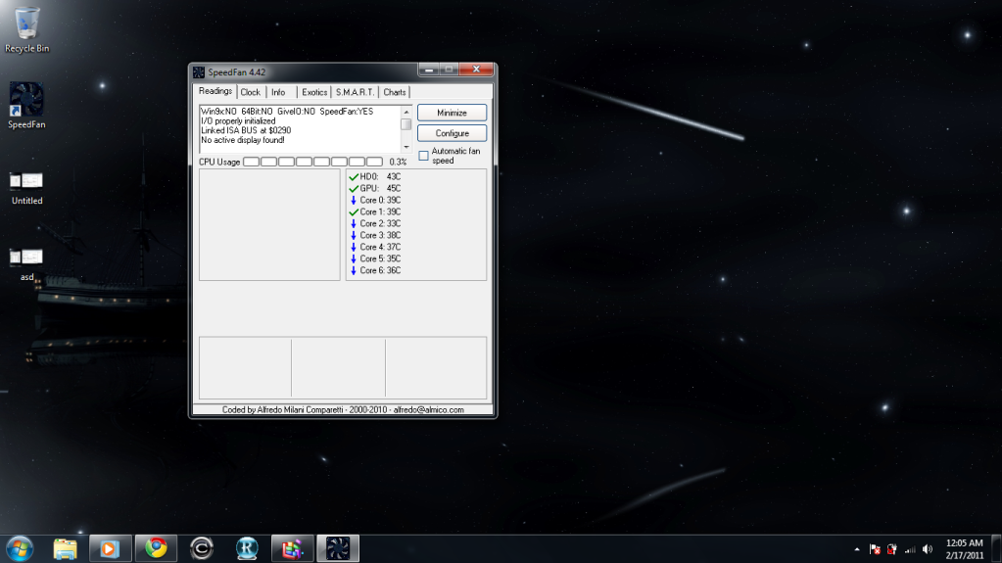Launch Windows Media Player from taskbar
Screen dimensions: 1002x563
point(111,548)
